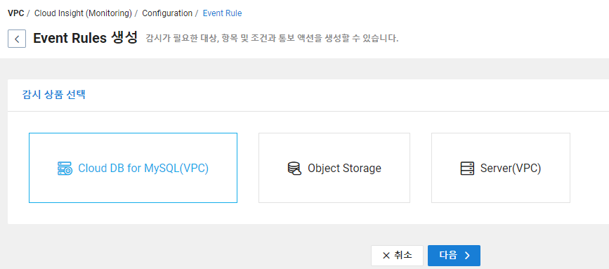
Task: Go back using the left chevron button
Action: tap(17, 39)
